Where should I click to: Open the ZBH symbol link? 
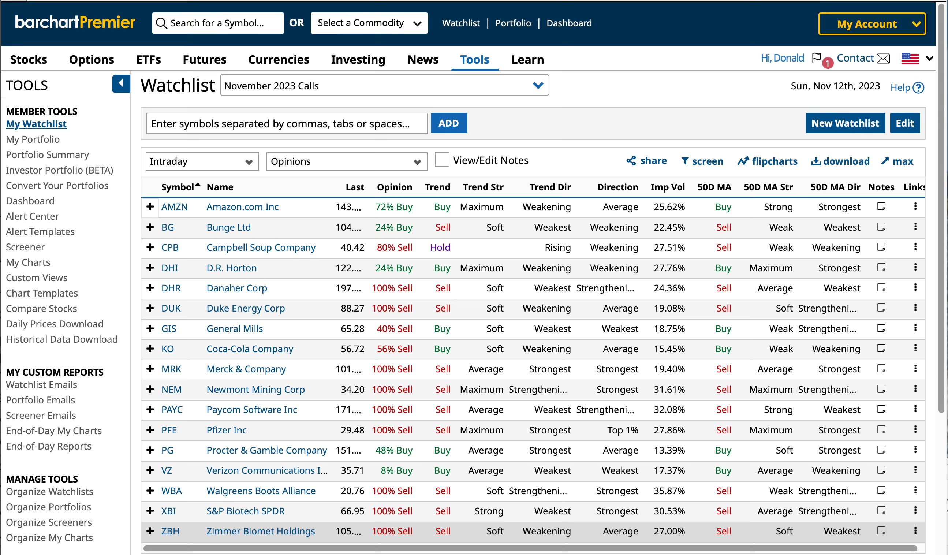[170, 531]
